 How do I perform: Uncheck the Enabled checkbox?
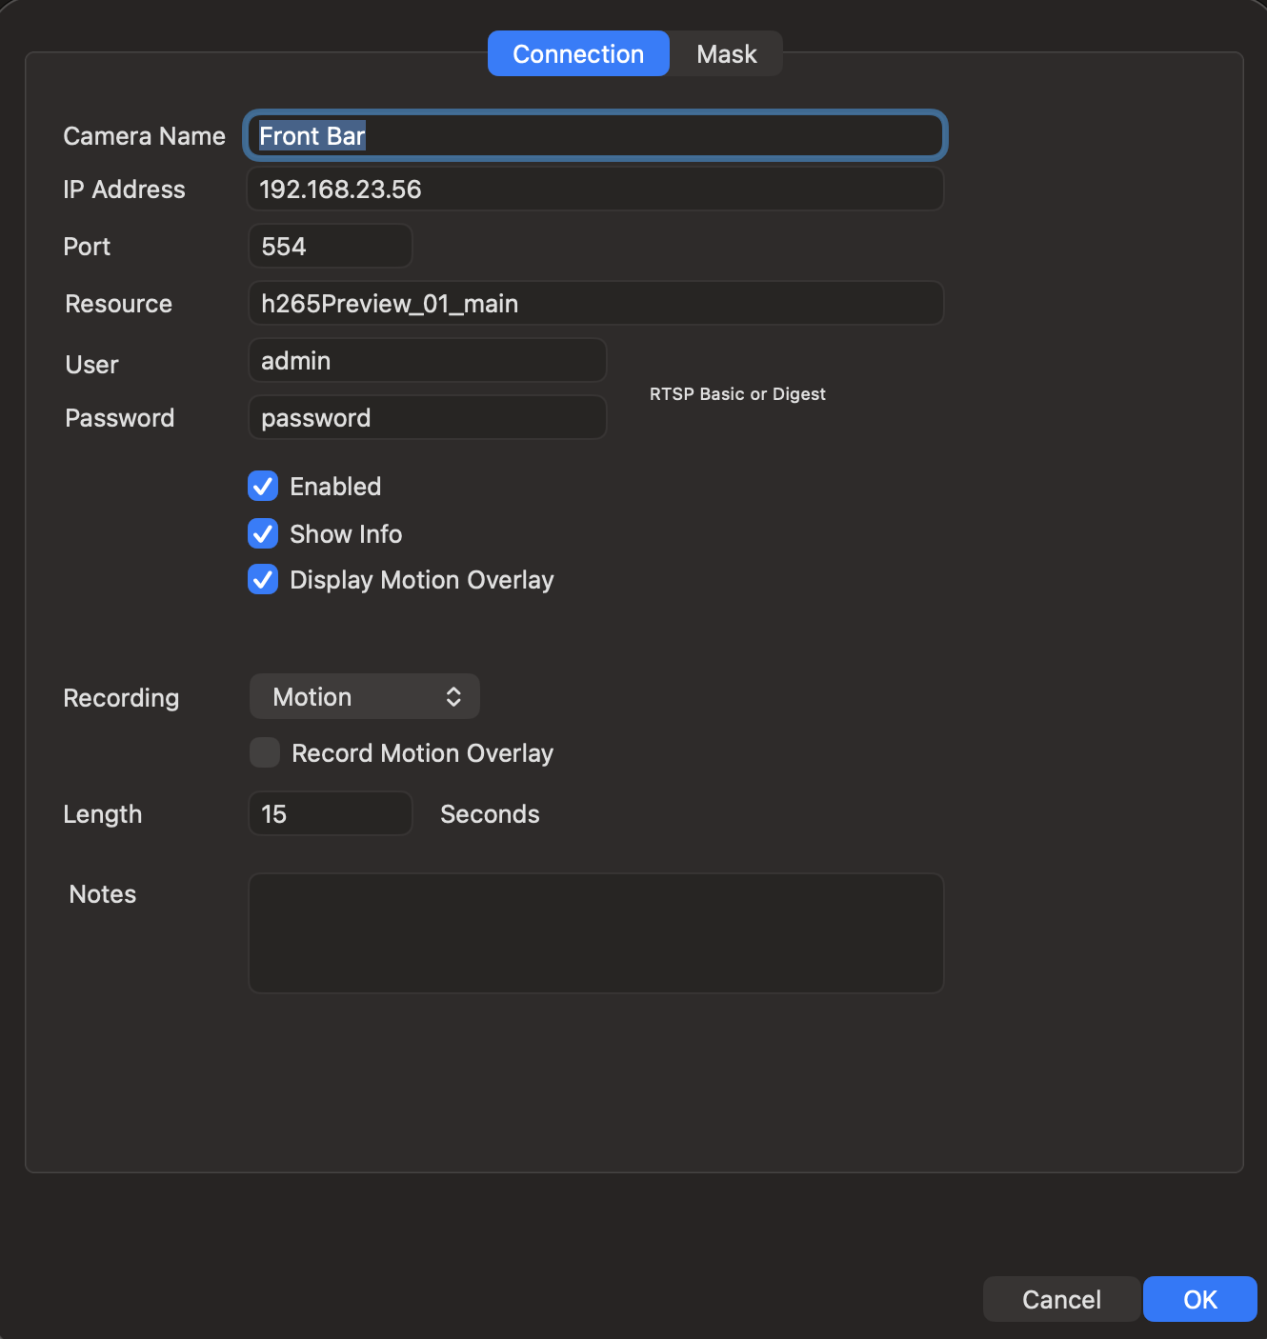pyautogui.click(x=263, y=487)
